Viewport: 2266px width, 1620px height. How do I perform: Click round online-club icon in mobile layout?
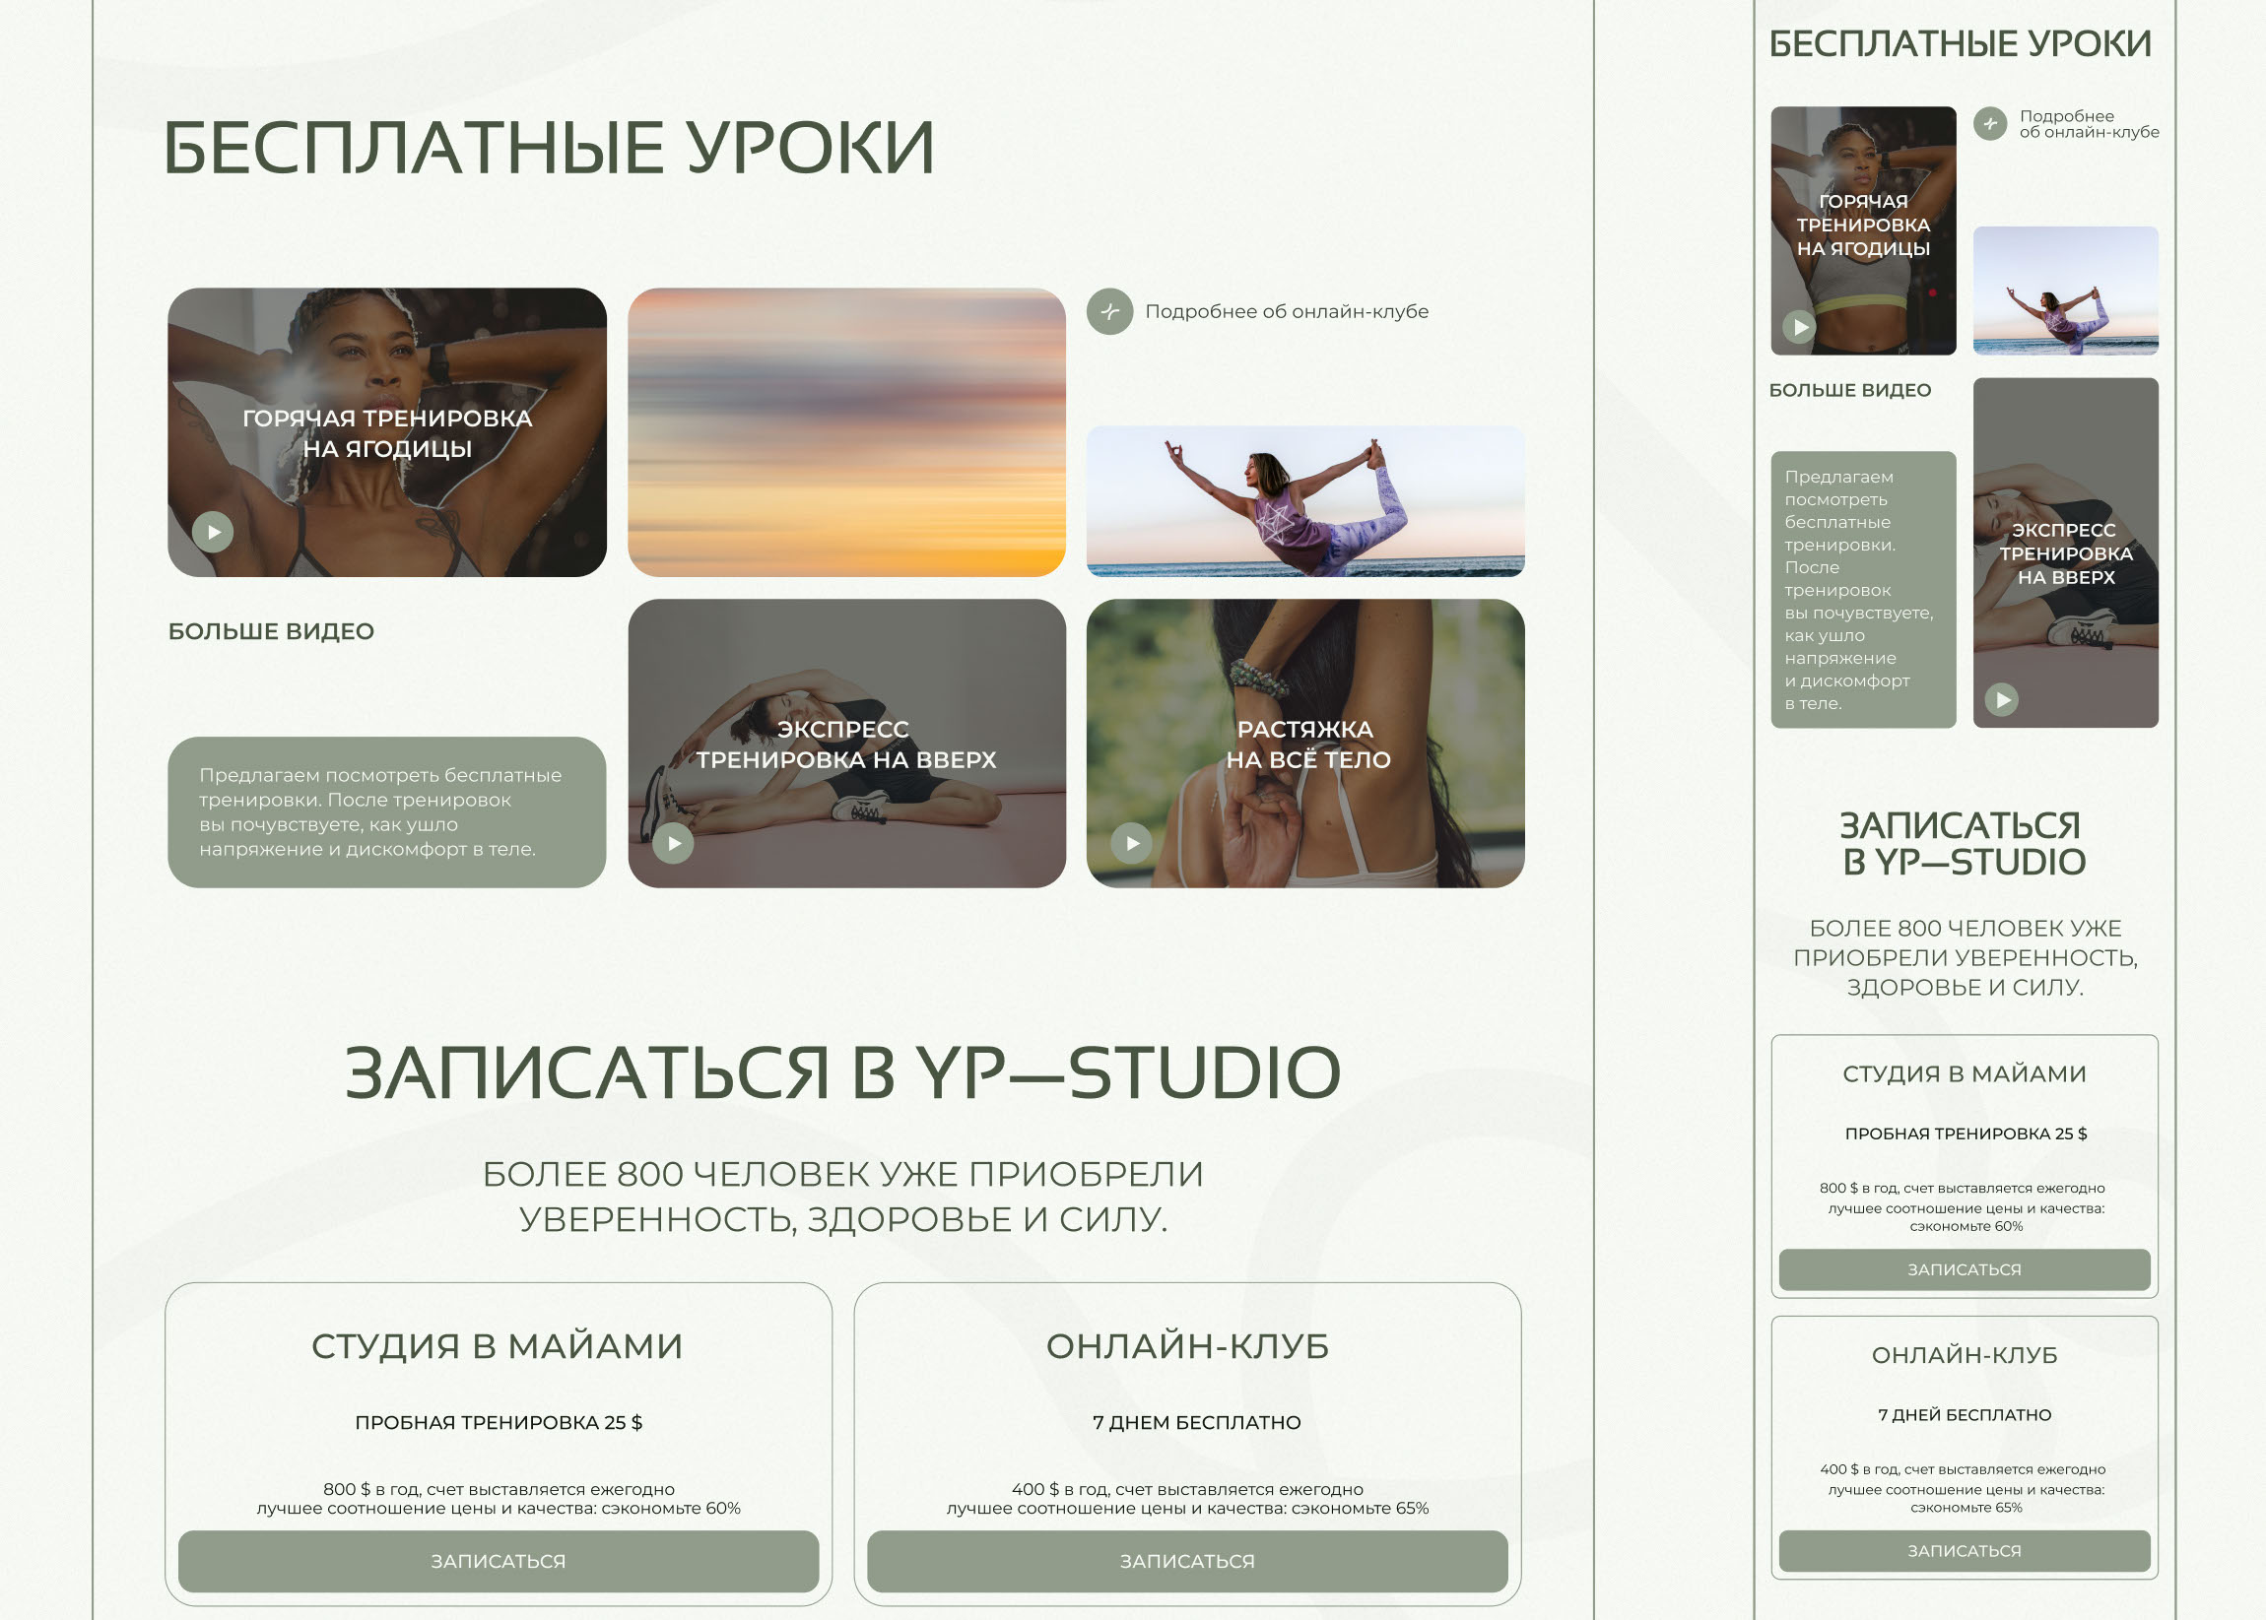(x=1989, y=124)
